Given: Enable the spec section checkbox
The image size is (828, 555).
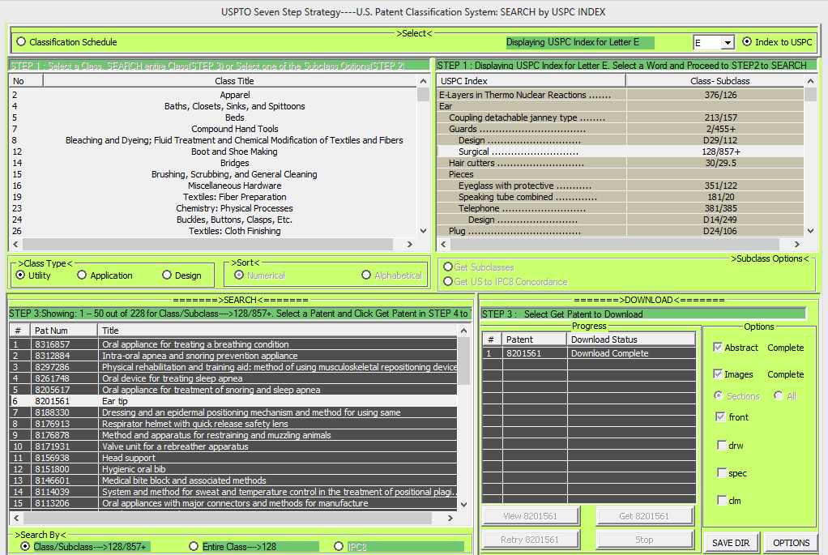Looking at the screenshot, I should coord(722,472).
